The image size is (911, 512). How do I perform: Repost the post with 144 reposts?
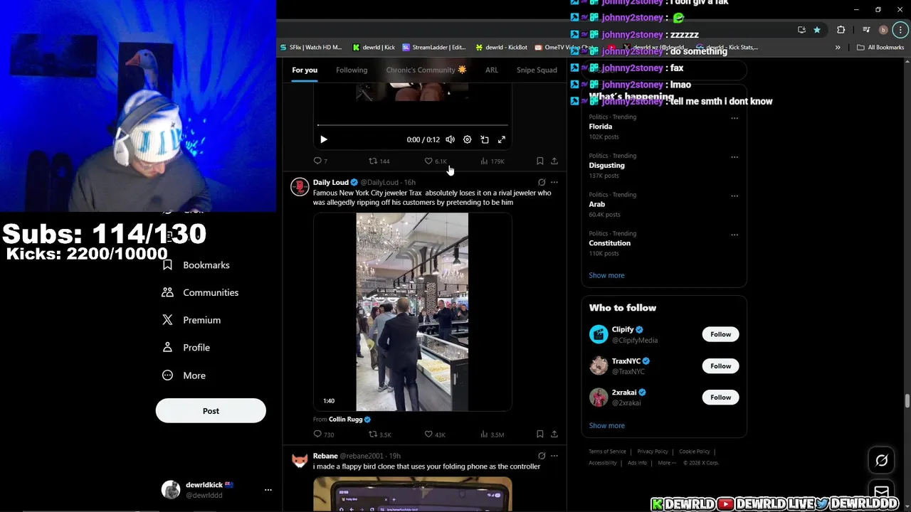pyautogui.click(x=379, y=161)
